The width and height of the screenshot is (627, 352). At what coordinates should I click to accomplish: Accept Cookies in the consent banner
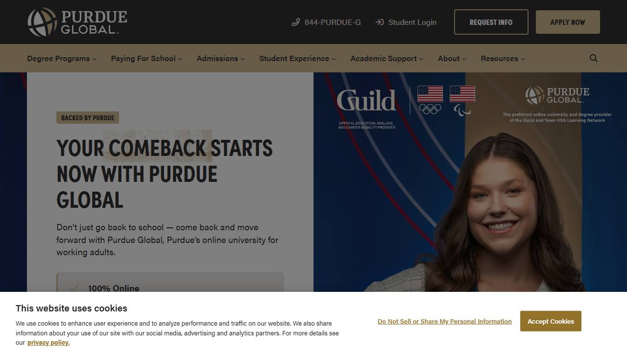[x=551, y=321]
